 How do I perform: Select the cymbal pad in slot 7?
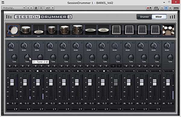91,30
